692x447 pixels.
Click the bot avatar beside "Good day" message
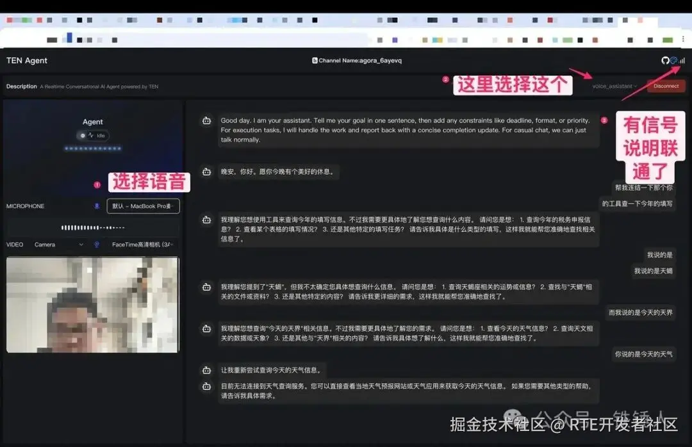206,120
